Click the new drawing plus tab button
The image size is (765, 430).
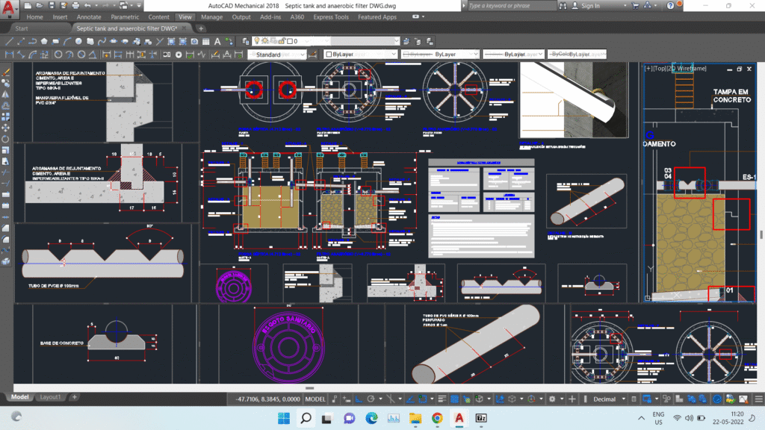click(200, 28)
